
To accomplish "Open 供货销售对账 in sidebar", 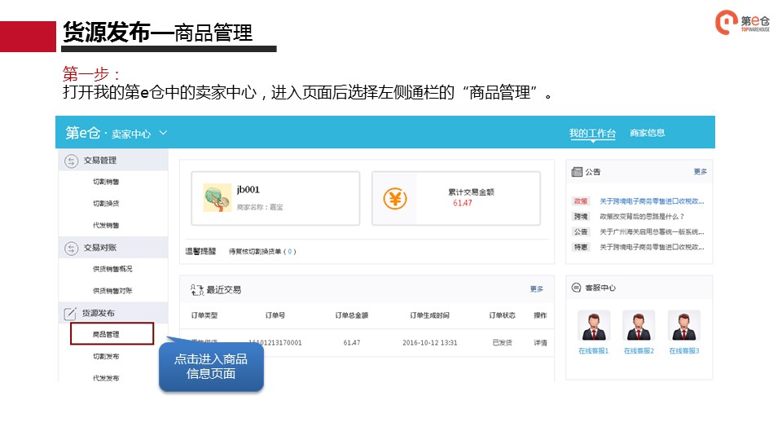I will 112,291.
